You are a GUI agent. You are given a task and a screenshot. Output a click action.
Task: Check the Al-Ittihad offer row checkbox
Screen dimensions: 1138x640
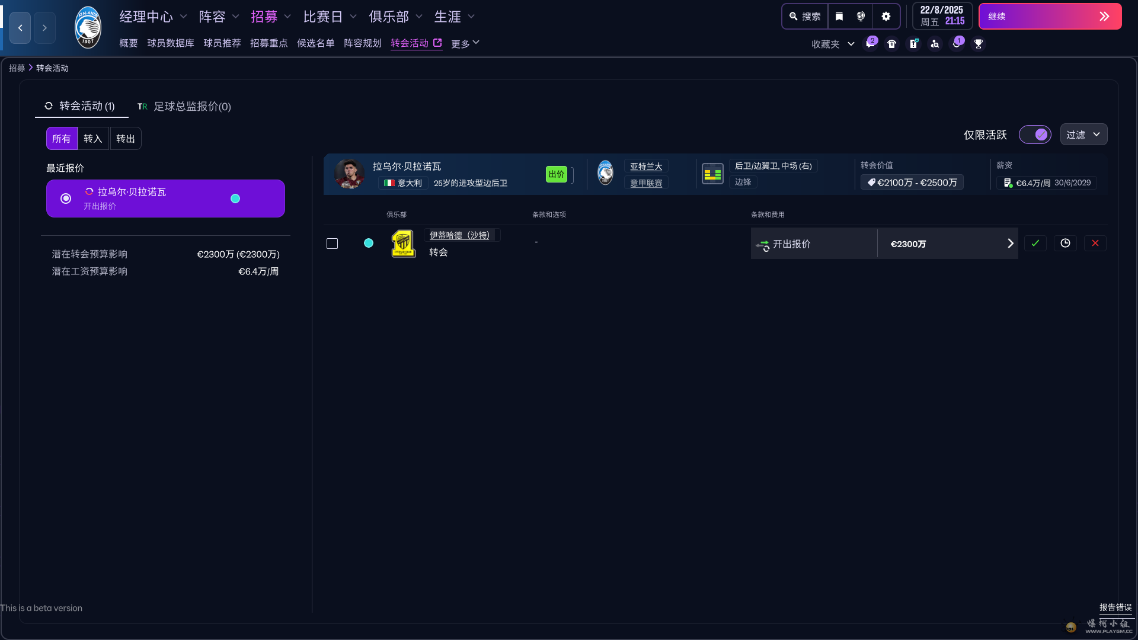(x=333, y=244)
